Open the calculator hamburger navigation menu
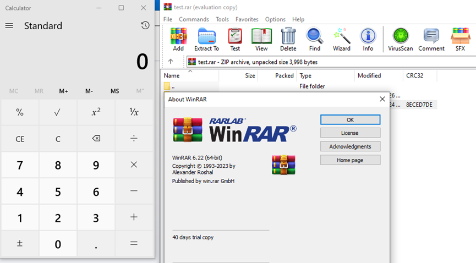 (x=9, y=26)
